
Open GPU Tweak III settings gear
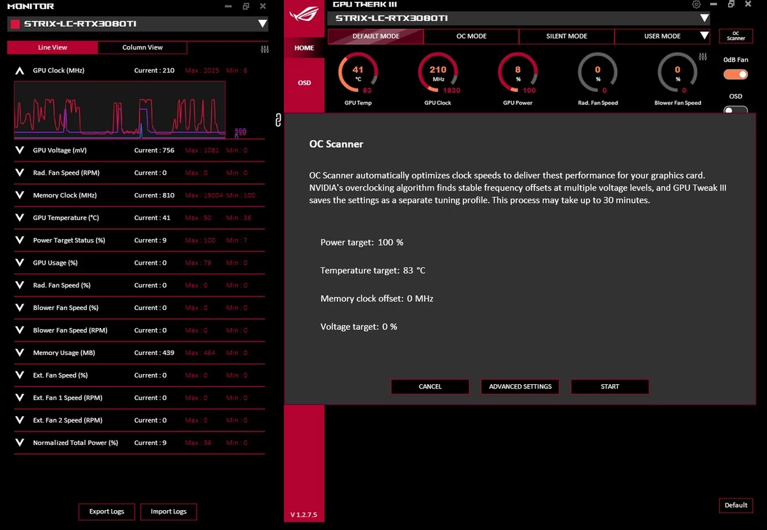tap(696, 4)
